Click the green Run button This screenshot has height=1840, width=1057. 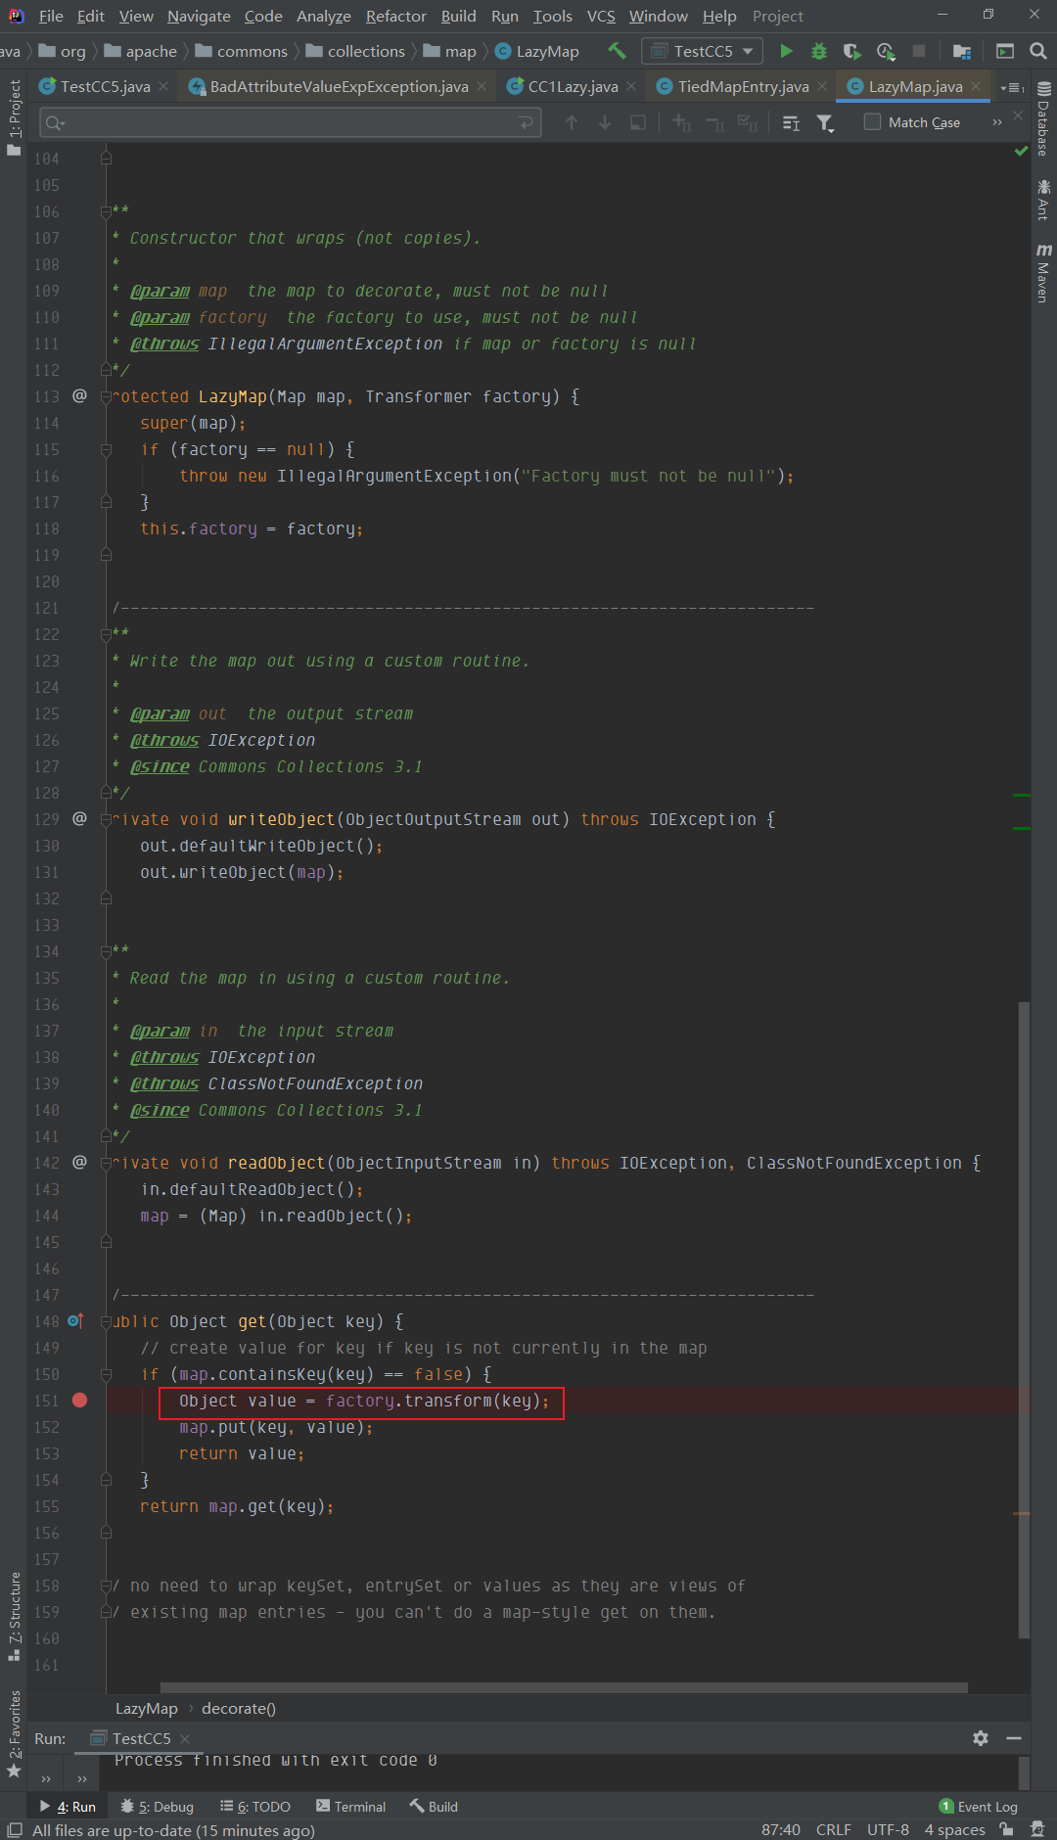786,51
